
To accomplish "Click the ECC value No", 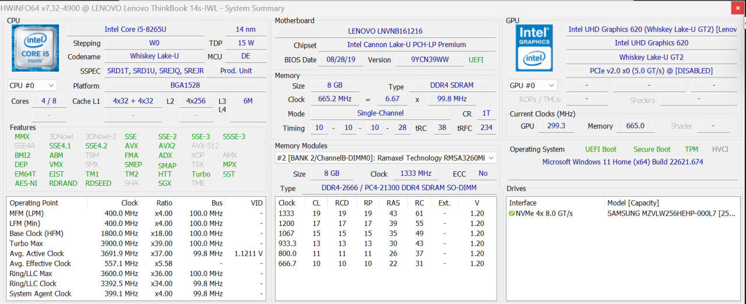I will click(x=483, y=174).
